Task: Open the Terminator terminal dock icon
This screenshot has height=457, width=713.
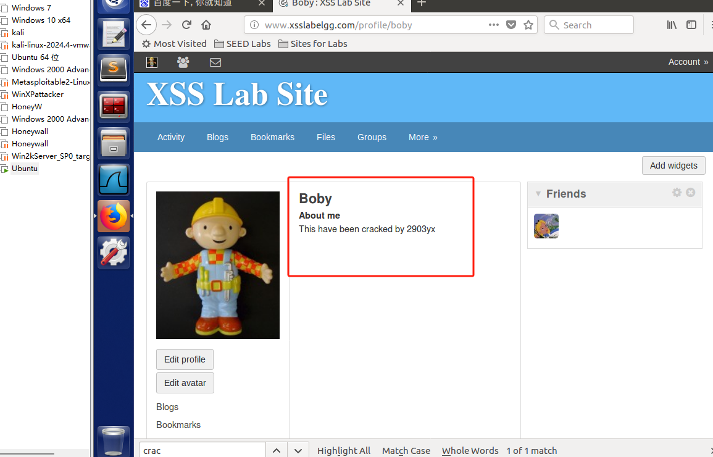Action: pyautogui.click(x=114, y=106)
